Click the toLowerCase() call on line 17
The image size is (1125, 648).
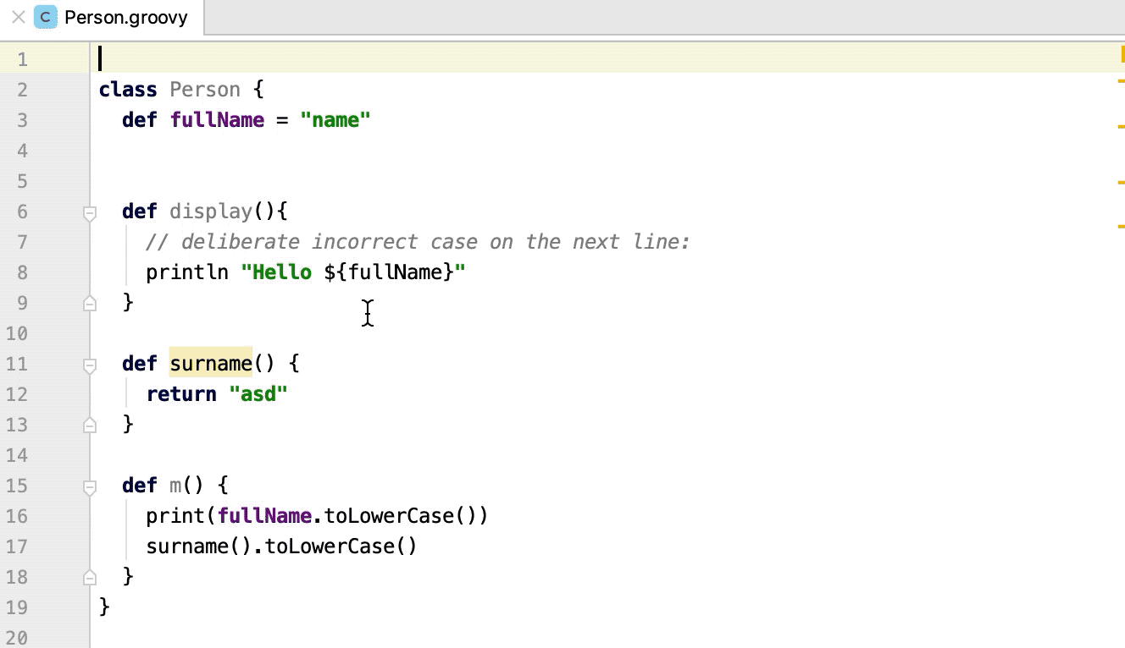[x=339, y=546]
